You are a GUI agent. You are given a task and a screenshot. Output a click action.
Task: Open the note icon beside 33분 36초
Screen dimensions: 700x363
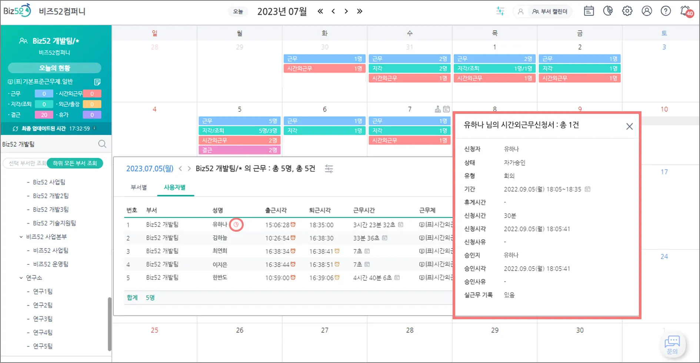coord(385,238)
